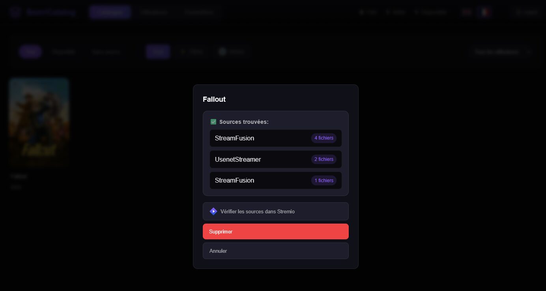Click the Fallout title in the dialog

coord(214,99)
